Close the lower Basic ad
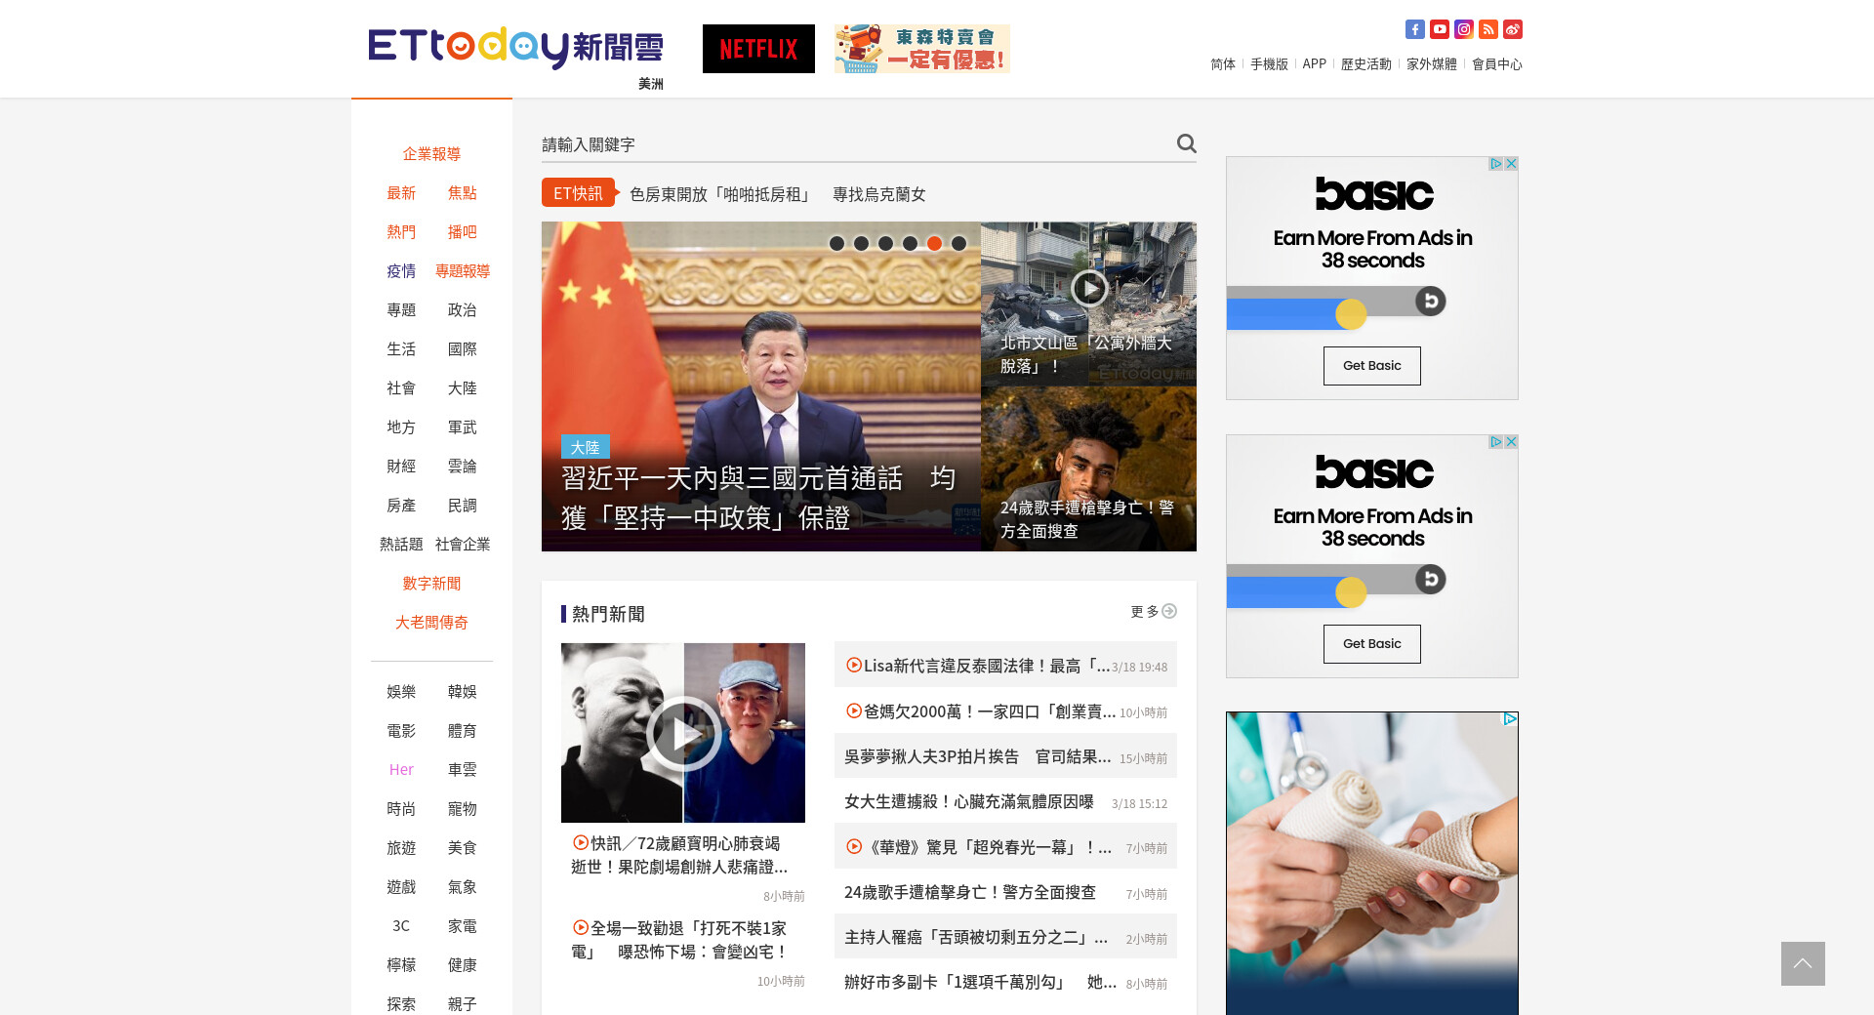The image size is (1874, 1015). pos(1511,442)
